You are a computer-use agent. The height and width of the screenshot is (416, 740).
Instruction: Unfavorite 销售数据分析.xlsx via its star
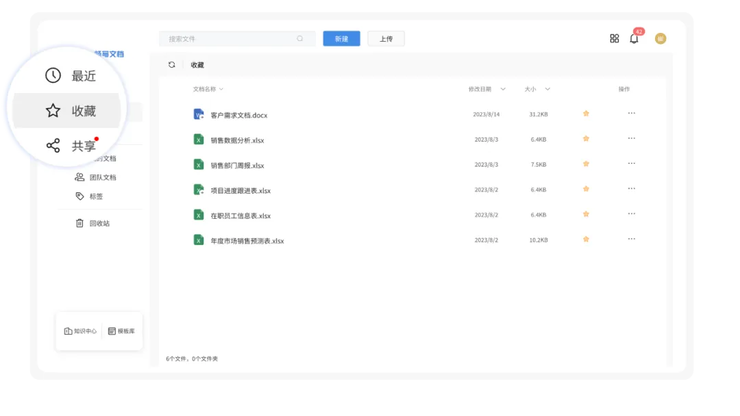(586, 138)
